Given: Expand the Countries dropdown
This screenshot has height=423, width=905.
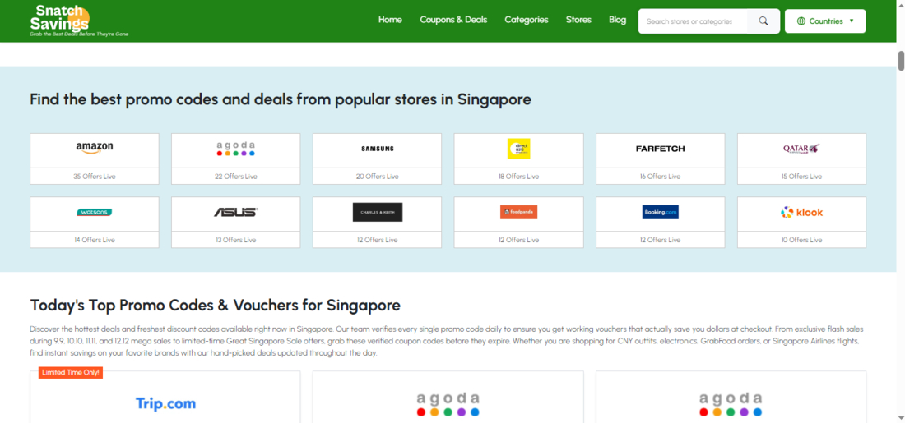Looking at the screenshot, I should tap(825, 21).
